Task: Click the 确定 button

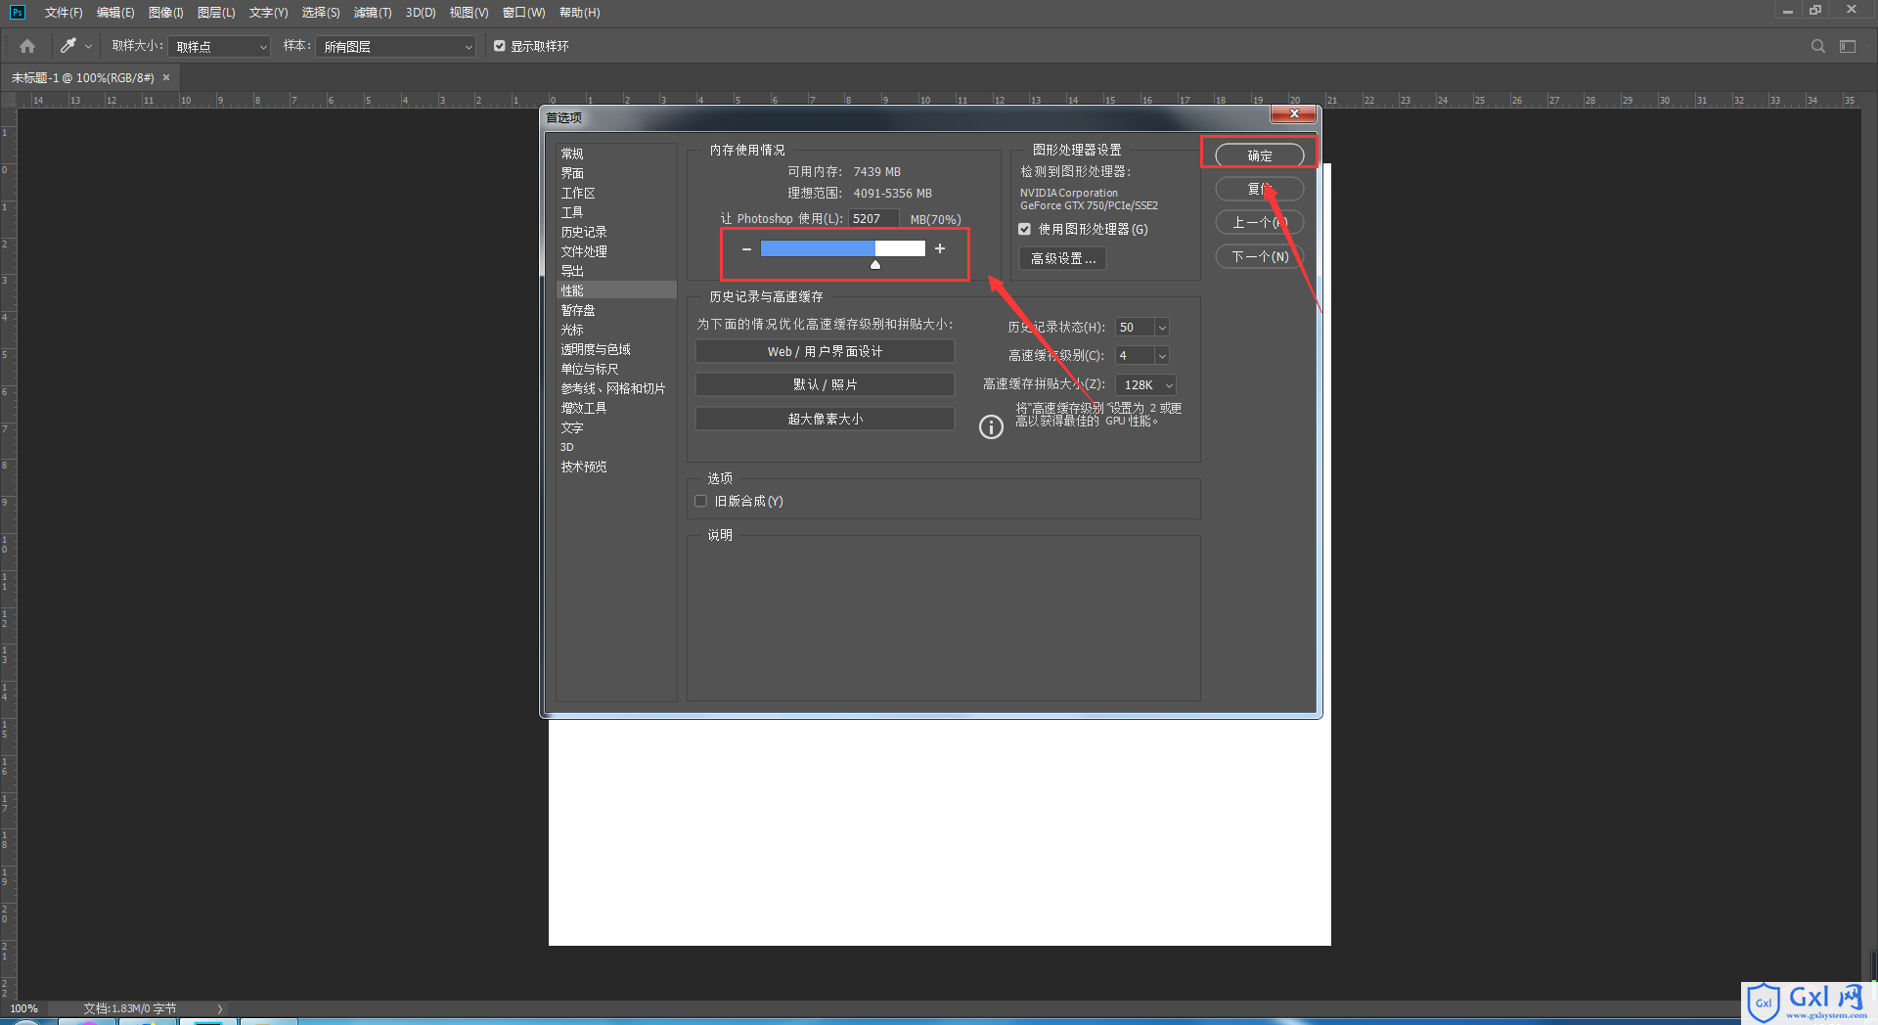Action: [1260, 156]
